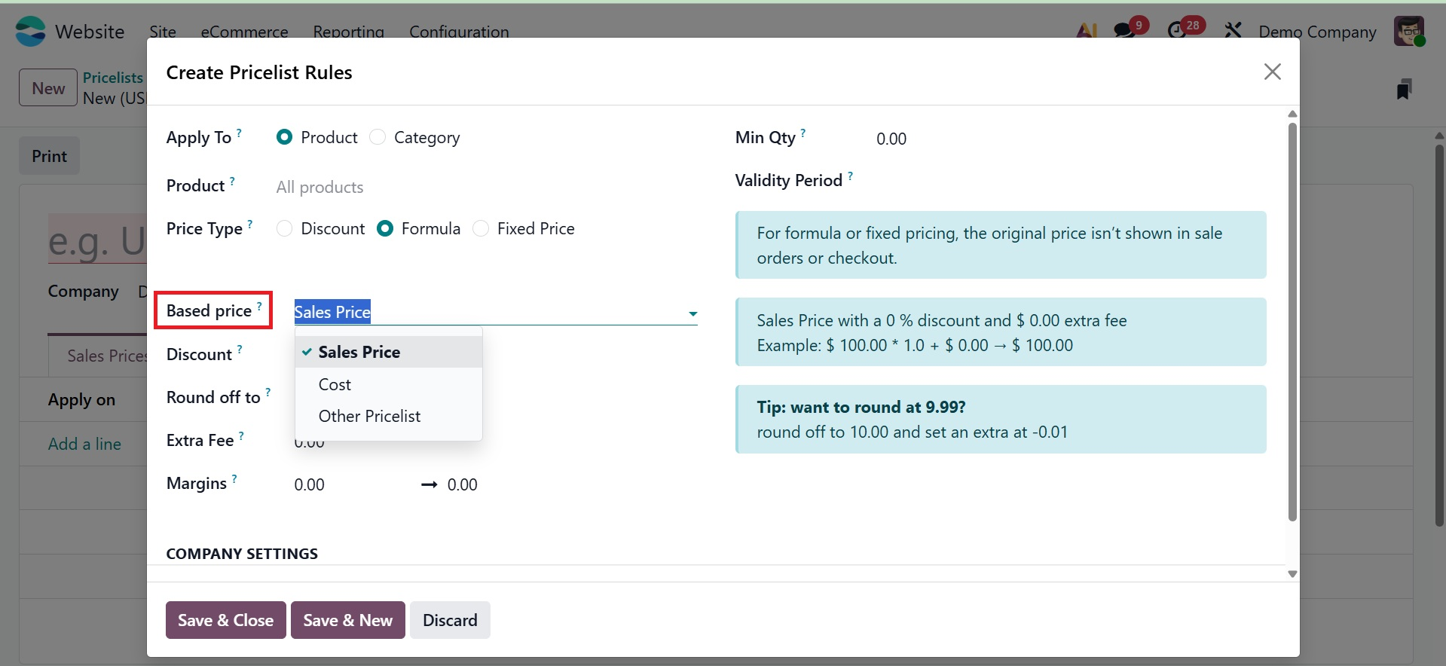Select the Product radio option
The width and height of the screenshot is (1446, 666).
[284, 137]
